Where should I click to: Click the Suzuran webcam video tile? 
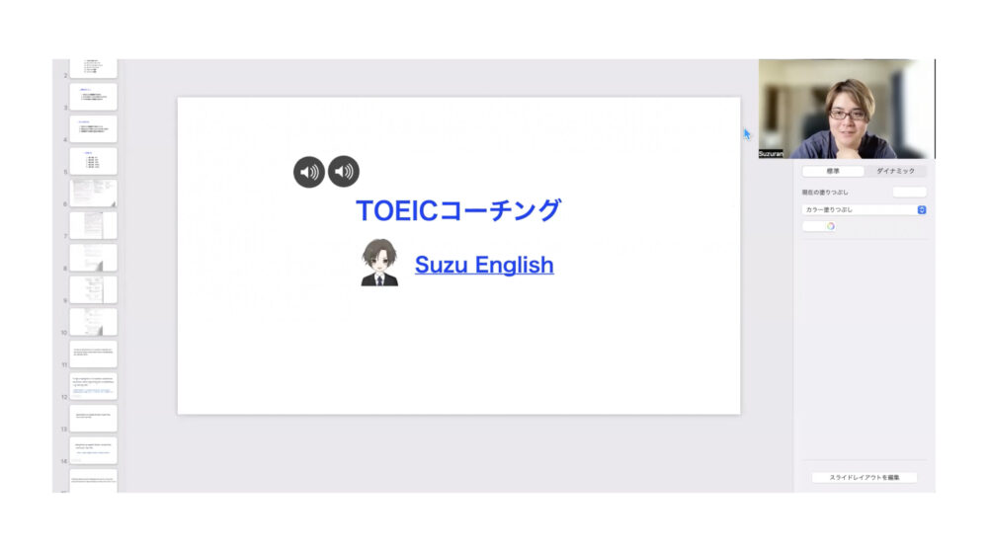tap(847, 109)
